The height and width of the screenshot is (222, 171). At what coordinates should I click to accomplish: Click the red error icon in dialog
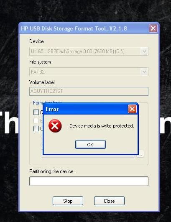55,126
